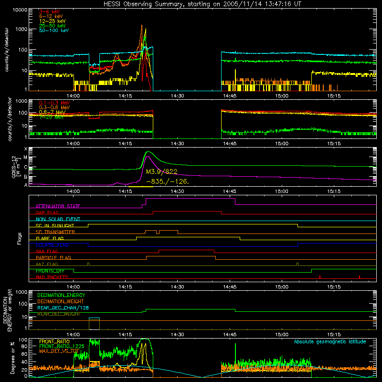Click the GAP_FLAG label
The image size is (382, 382).
coord(47,212)
